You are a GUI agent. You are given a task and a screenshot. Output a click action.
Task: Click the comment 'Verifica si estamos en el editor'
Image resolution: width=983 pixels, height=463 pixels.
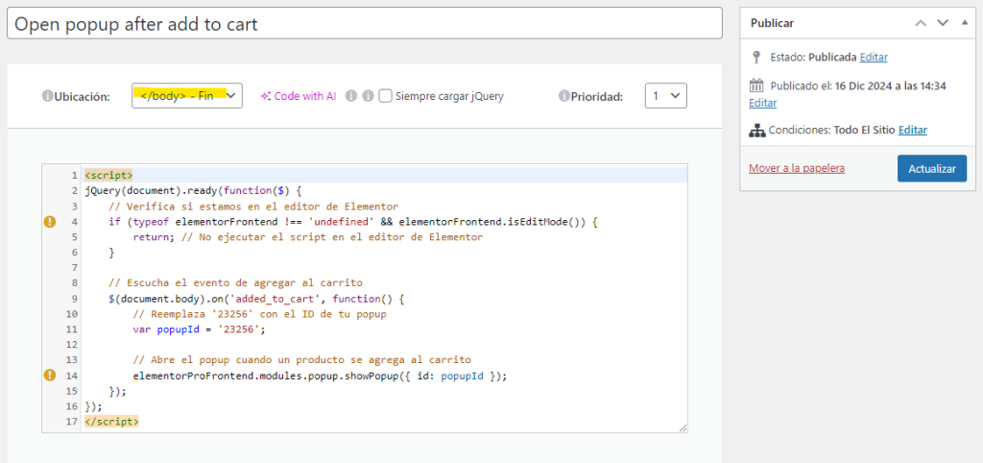coord(253,207)
